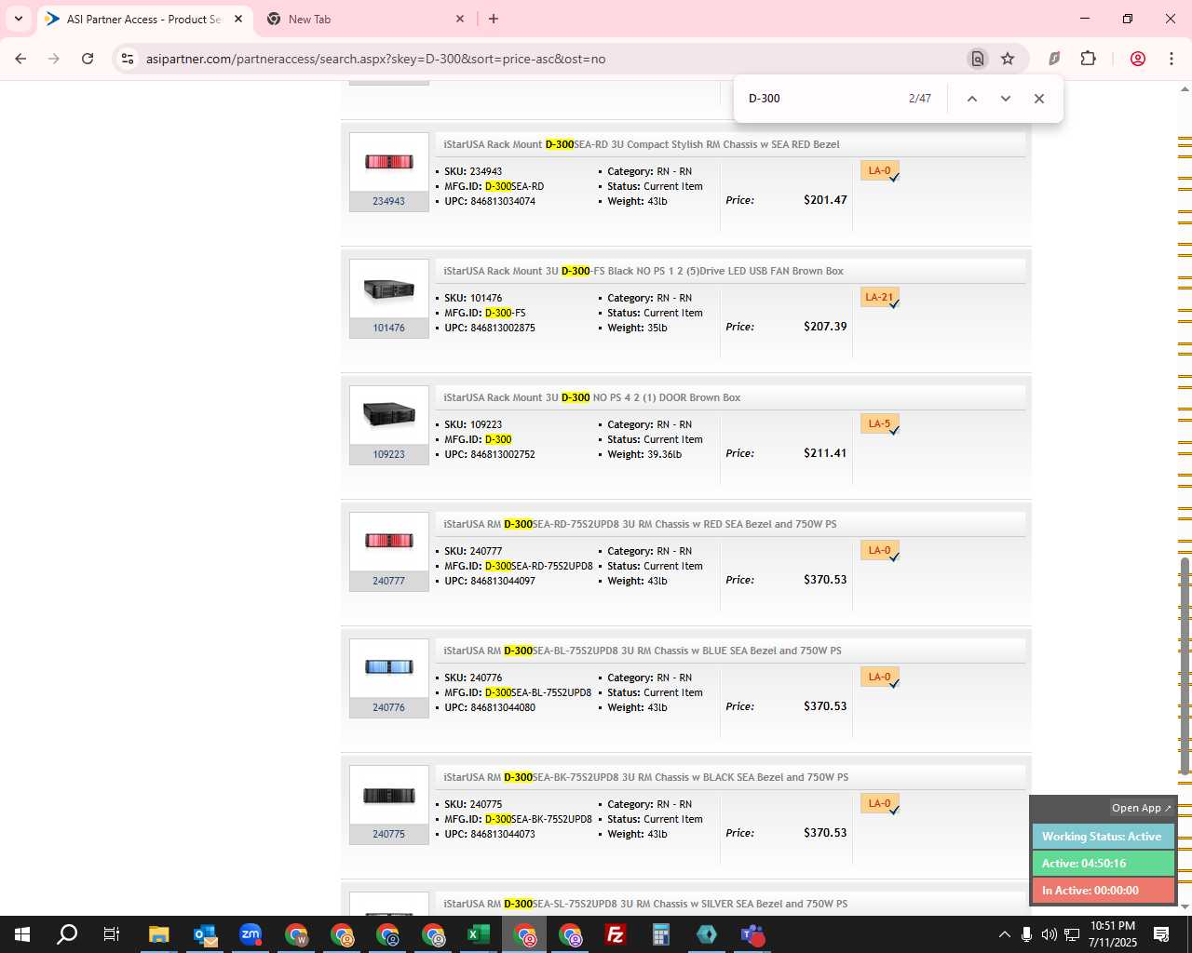Click the browser back arrow
1192x953 pixels.
click(20, 59)
